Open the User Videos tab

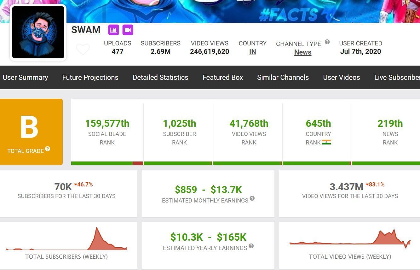342,77
